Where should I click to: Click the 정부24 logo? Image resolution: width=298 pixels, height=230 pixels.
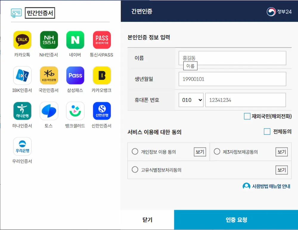click(279, 12)
